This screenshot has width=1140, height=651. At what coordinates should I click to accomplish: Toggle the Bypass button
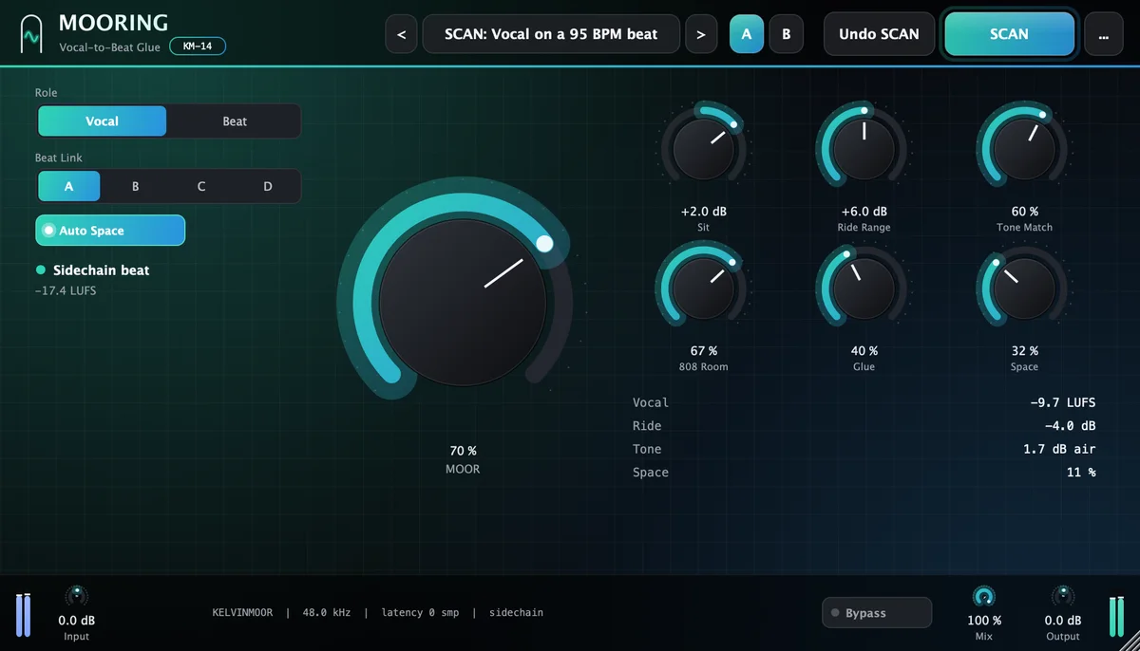877,613
